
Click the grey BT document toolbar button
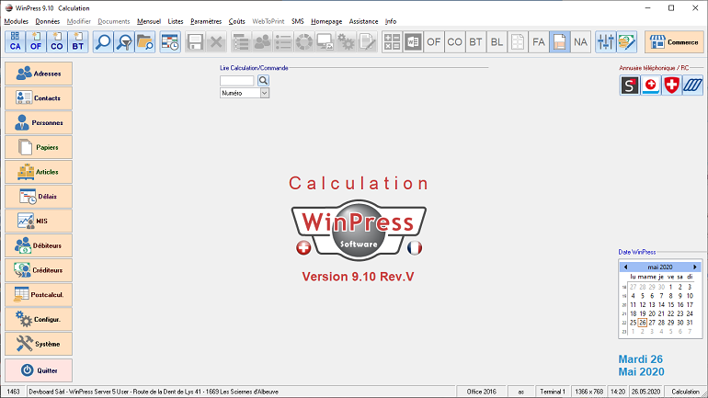(476, 42)
